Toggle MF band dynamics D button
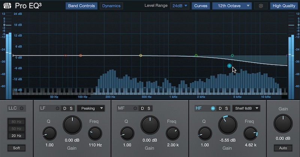Viewport: 300px width, 157px height. [x=142, y=108]
